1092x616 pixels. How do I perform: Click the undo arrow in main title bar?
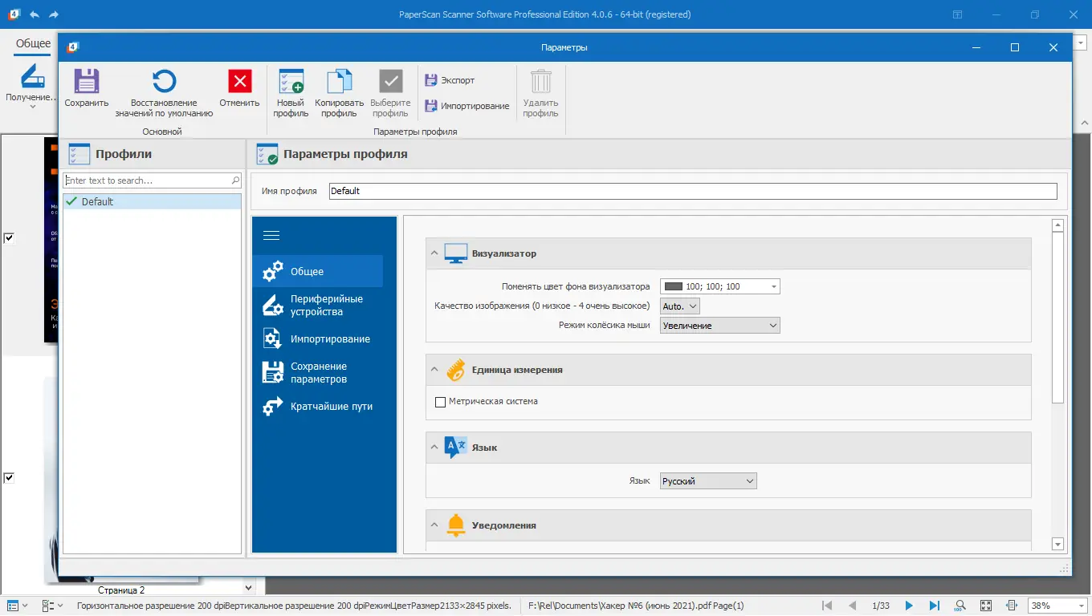coord(34,14)
